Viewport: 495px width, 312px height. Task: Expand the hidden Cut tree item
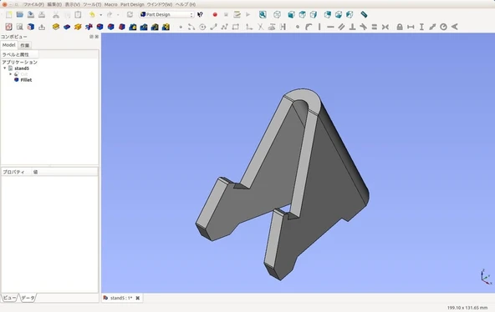(x=10, y=74)
